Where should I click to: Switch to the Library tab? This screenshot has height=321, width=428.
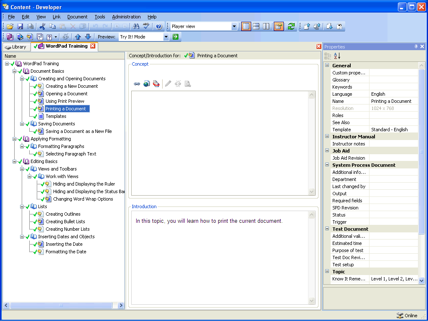[x=15, y=47]
